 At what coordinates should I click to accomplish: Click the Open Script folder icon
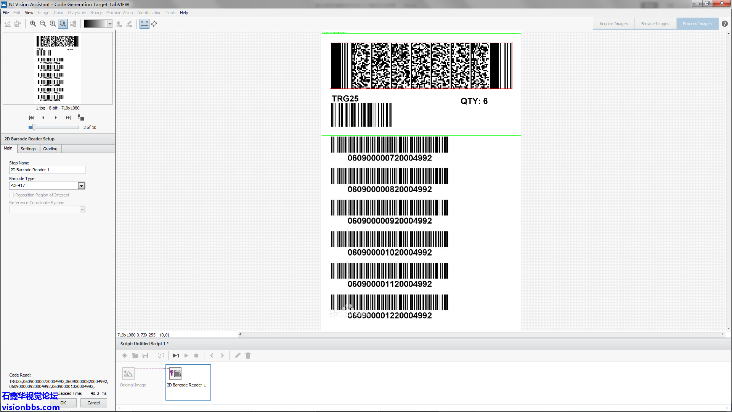point(135,356)
